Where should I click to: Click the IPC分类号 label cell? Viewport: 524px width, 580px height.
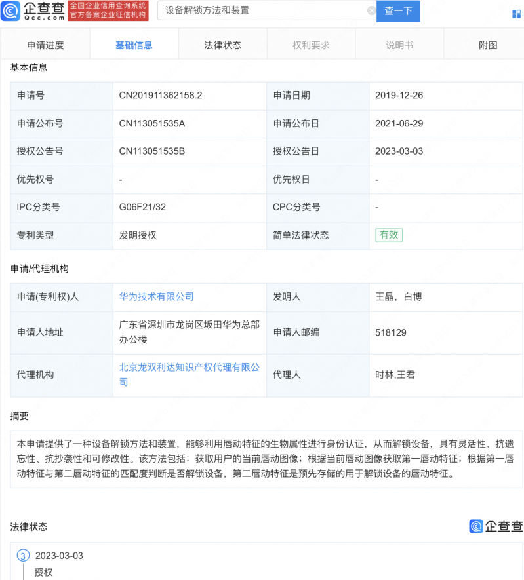pyautogui.click(x=62, y=208)
